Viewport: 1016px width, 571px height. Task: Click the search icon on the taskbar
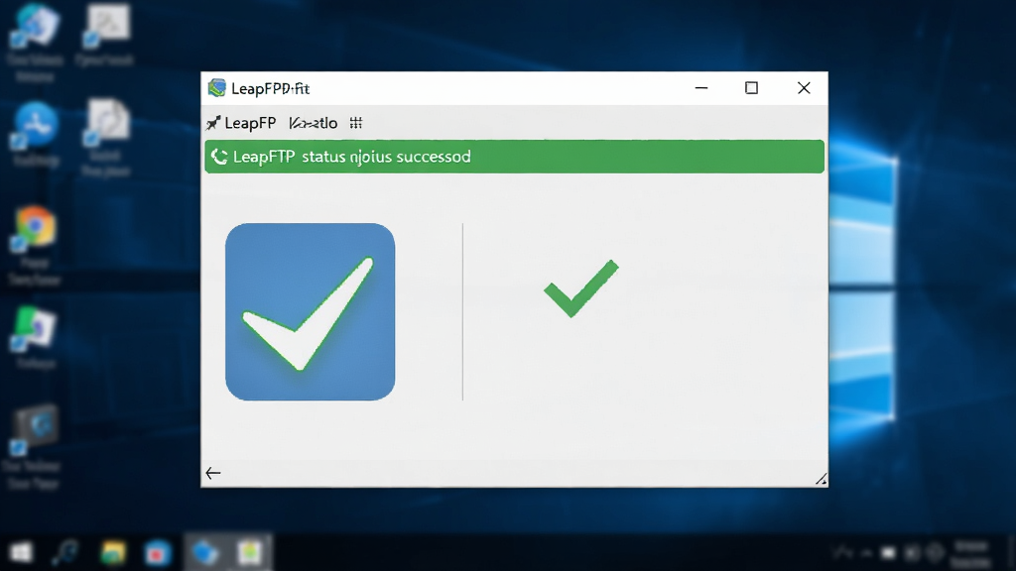pyautogui.click(x=65, y=553)
